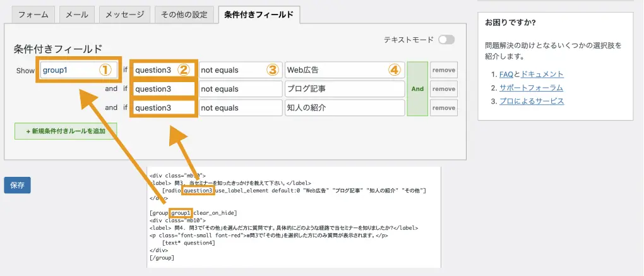Click the green And button

[417, 89]
